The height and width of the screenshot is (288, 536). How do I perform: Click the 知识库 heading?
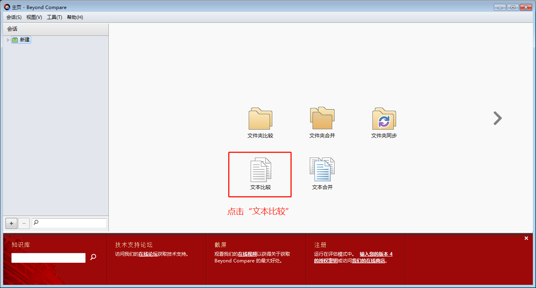20,245
